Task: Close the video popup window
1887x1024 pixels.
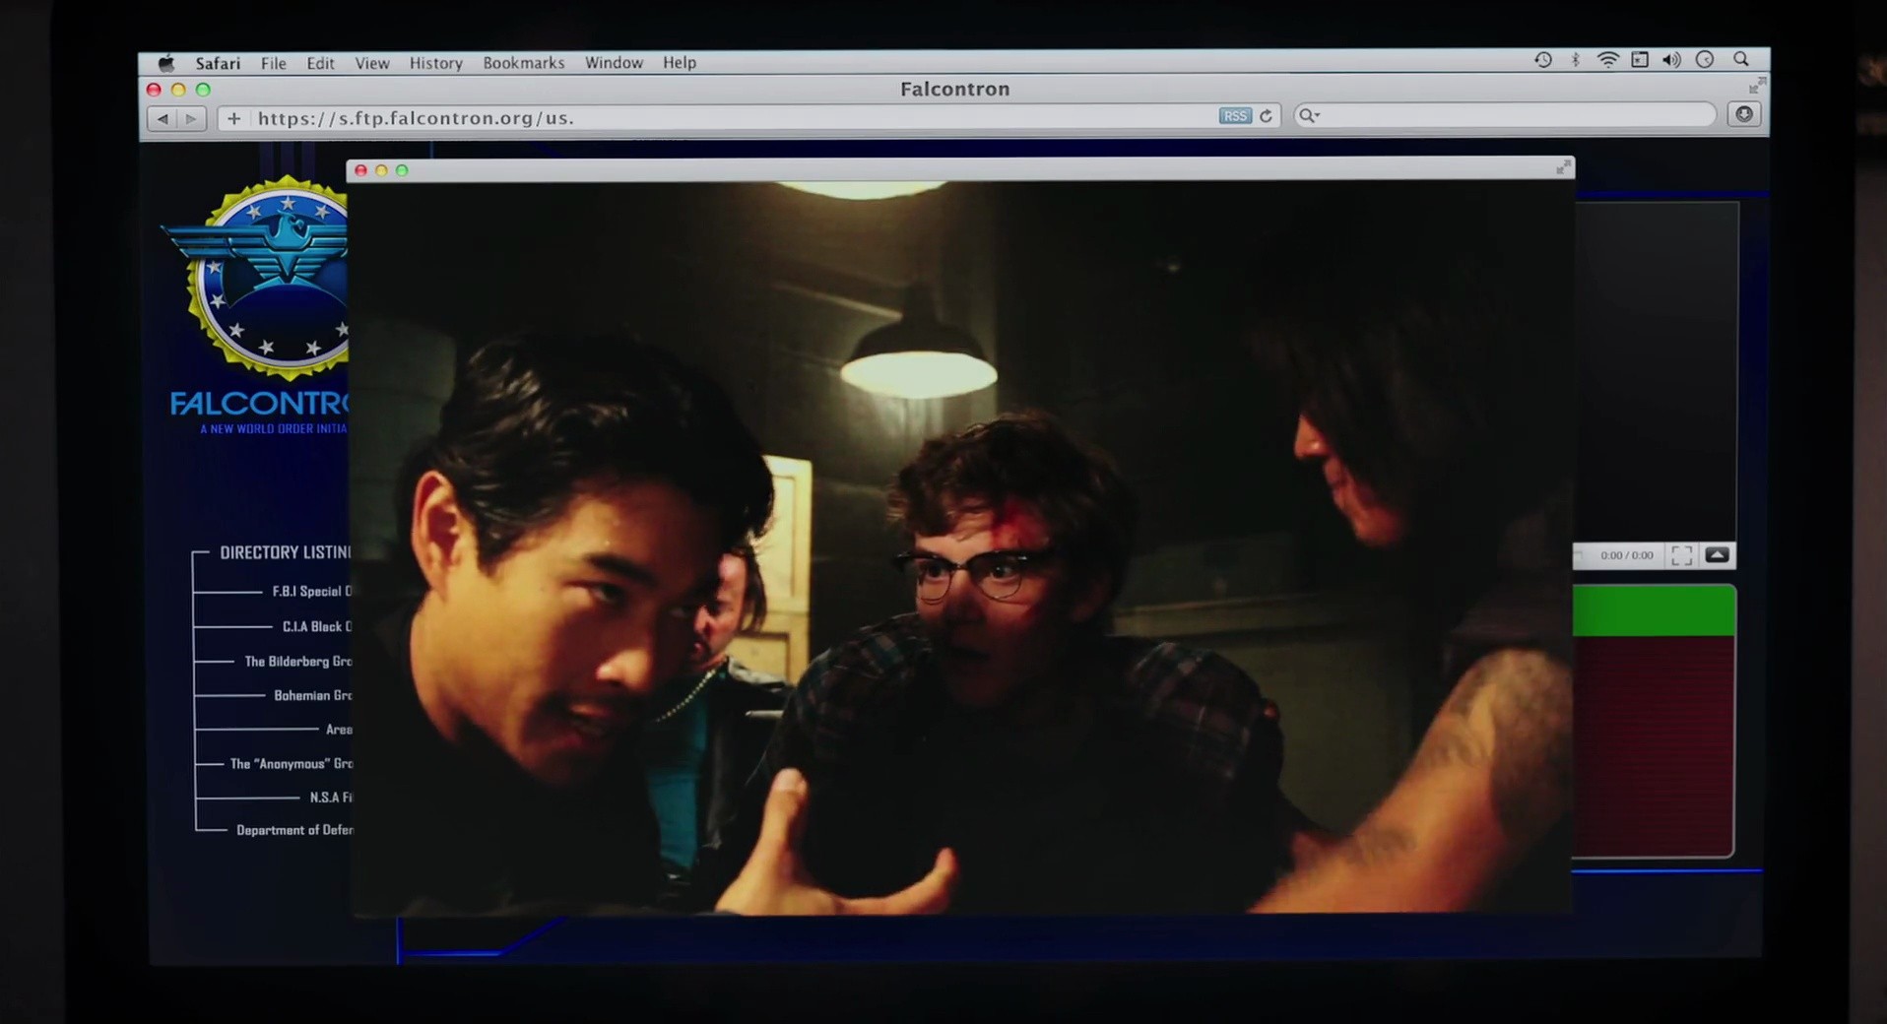Action: point(361,170)
